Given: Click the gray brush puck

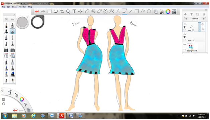Looking at the screenshot, I should click(x=22, y=22).
